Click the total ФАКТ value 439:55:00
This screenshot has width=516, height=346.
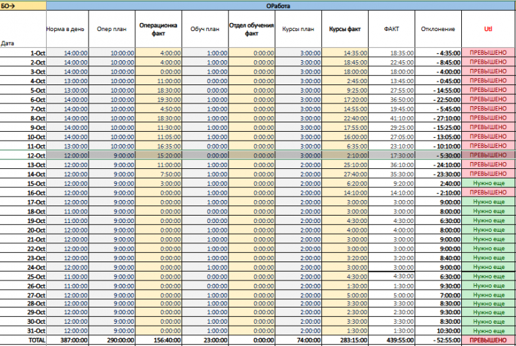(x=392, y=340)
